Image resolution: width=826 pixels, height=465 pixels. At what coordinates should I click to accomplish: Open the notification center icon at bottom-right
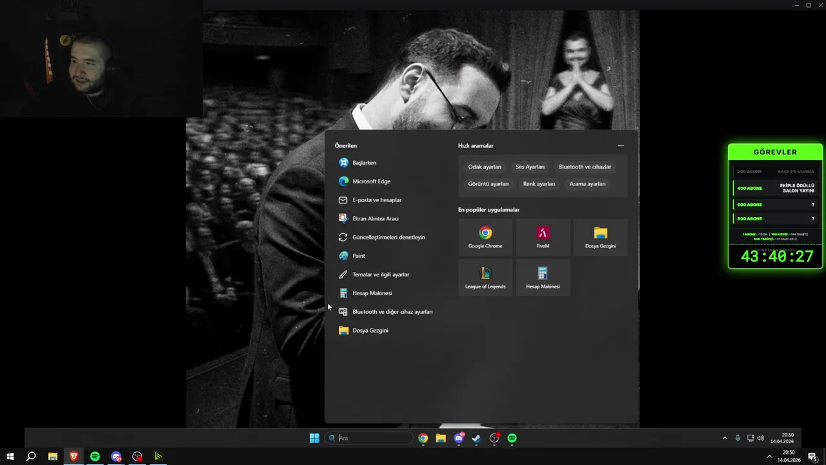(812, 457)
